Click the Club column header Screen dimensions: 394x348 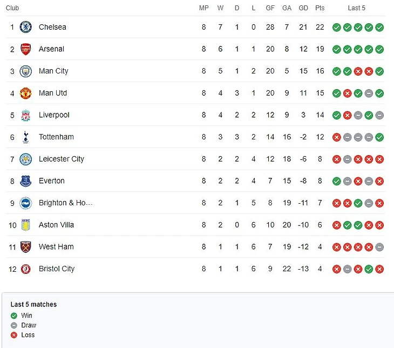point(12,8)
